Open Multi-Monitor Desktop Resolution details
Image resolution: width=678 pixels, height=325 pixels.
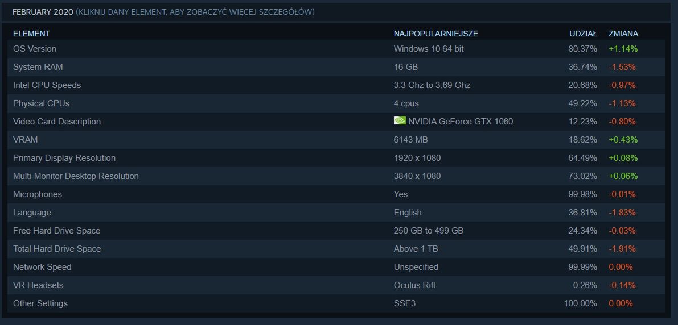coord(76,176)
